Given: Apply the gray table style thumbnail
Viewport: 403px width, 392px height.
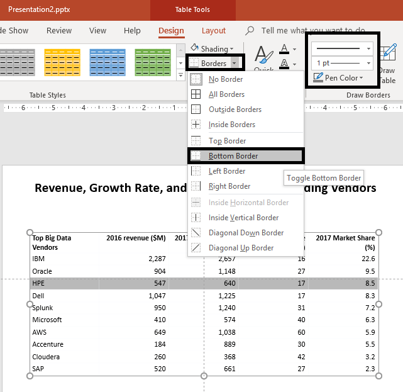Looking at the screenshot, I should point(17,62).
